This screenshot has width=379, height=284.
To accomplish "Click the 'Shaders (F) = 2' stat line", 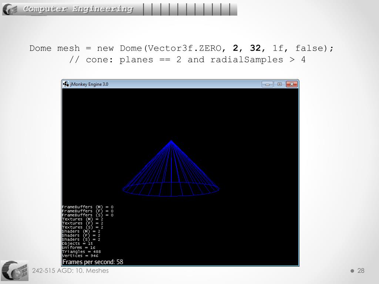I will [x=81, y=235].
